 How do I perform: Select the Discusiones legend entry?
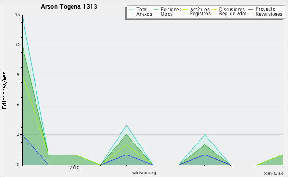point(232,9)
